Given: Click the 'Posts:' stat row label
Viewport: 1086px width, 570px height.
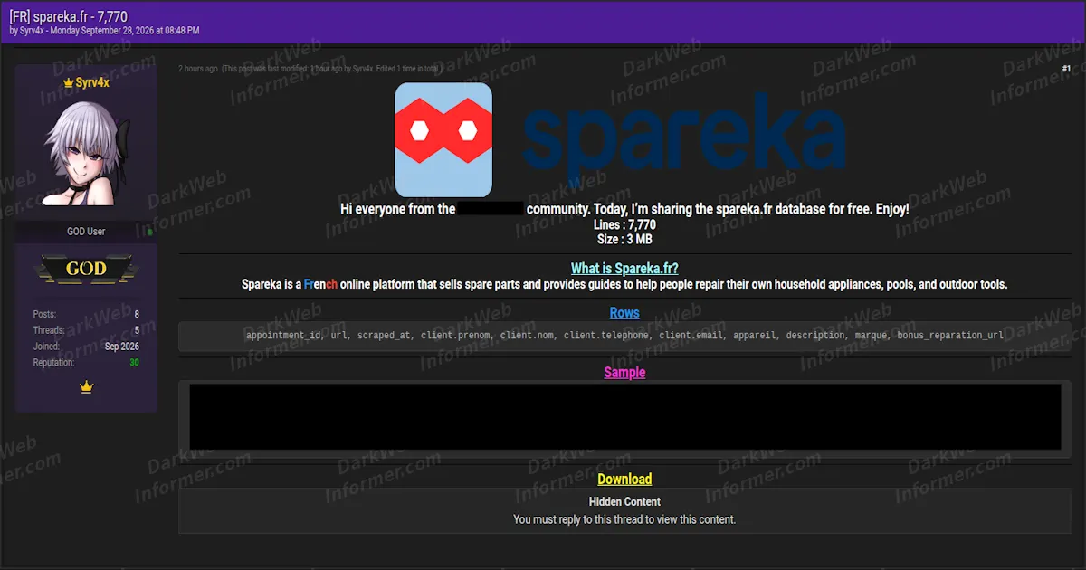Looking at the screenshot, I should [x=44, y=314].
